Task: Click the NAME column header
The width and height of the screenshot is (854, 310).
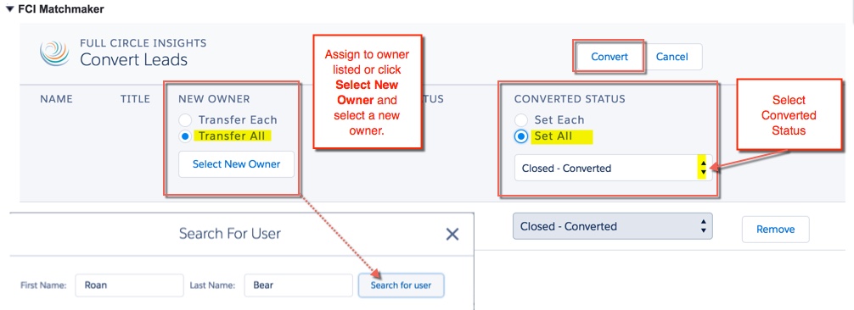Action: point(56,99)
